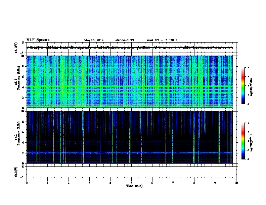The height and width of the screenshot is (205, 266).
Task: Select the date text "May 20, 2018"
Action: click(94, 40)
